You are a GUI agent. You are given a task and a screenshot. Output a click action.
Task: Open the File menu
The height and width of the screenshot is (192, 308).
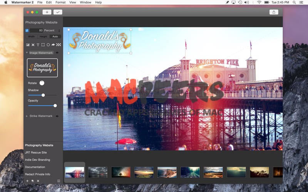(x=40, y=2)
